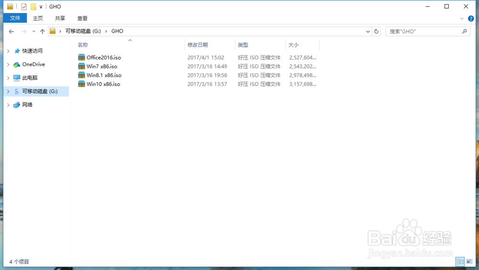Select the Win10 x86.iso file icon
The width and height of the screenshot is (479, 270).
pyautogui.click(x=81, y=84)
